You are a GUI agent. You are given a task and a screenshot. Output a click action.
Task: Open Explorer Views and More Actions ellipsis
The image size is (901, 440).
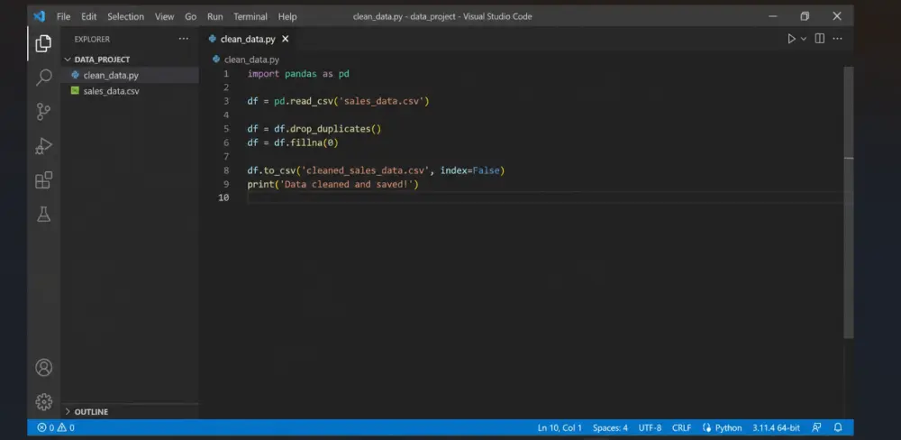tap(183, 39)
